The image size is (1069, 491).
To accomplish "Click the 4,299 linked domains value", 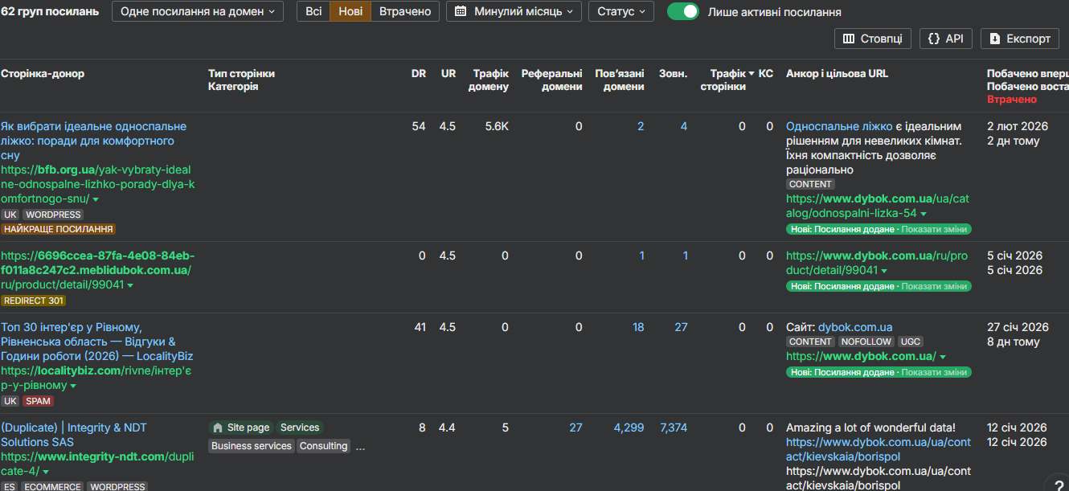I will [629, 428].
